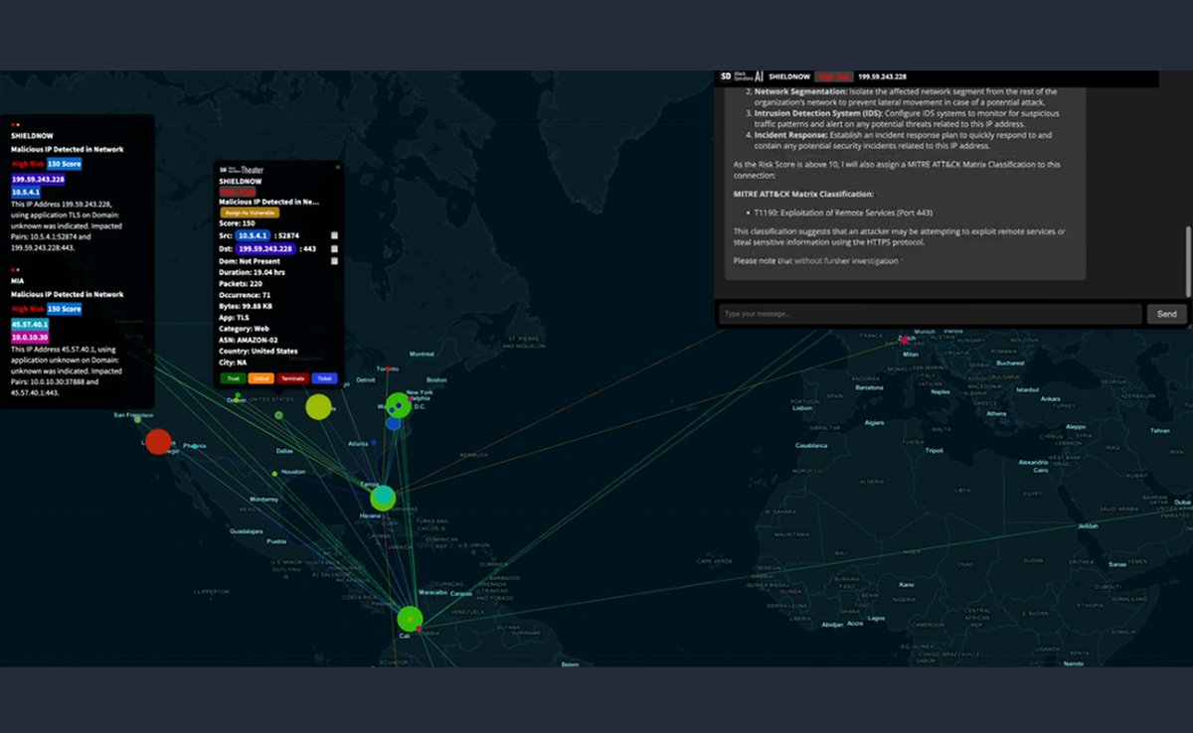1193x733 pixels.
Task: Click IP tag 199.59.243.228 in SHIELDNOW alert
Action: tap(38, 179)
